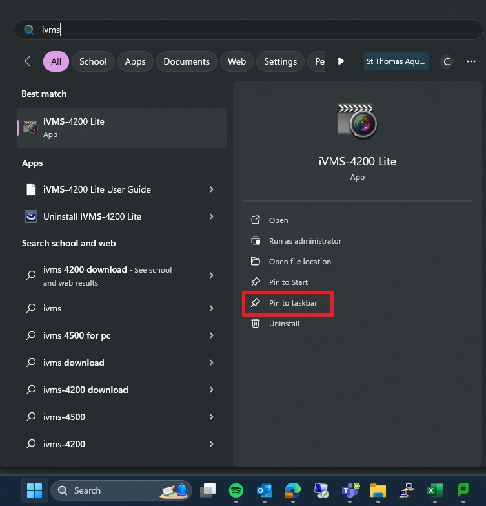Screen dimensions: 486x506
Task: Select the ivms-4200 download suggestion
Action: tap(85, 390)
